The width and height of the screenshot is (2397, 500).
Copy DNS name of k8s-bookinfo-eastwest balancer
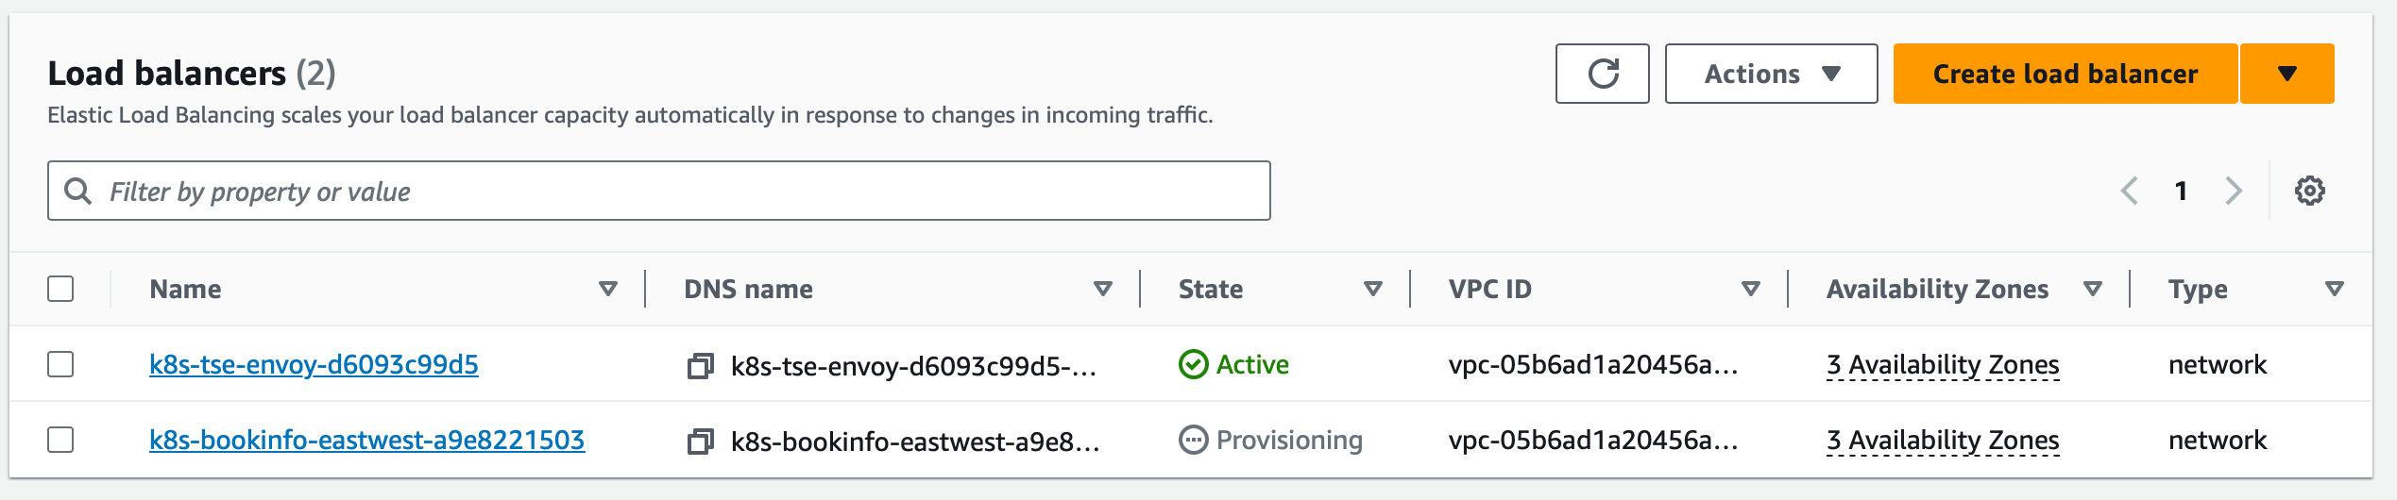click(700, 441)
